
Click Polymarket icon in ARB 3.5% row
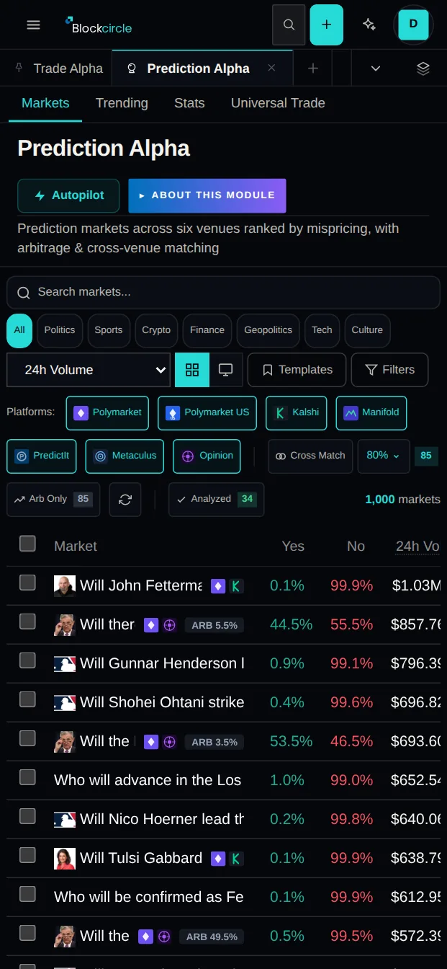[x=151, y=742]
